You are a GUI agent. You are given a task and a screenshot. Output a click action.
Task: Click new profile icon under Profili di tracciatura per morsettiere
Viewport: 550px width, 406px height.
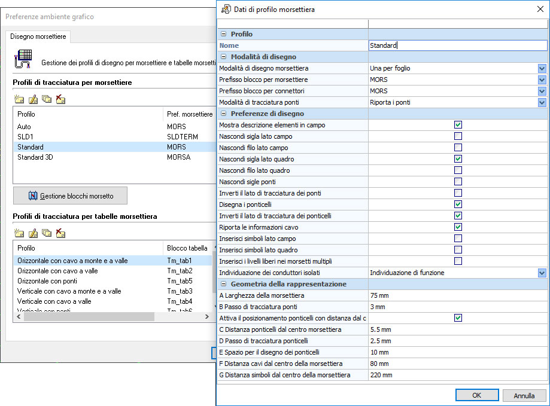19,99
